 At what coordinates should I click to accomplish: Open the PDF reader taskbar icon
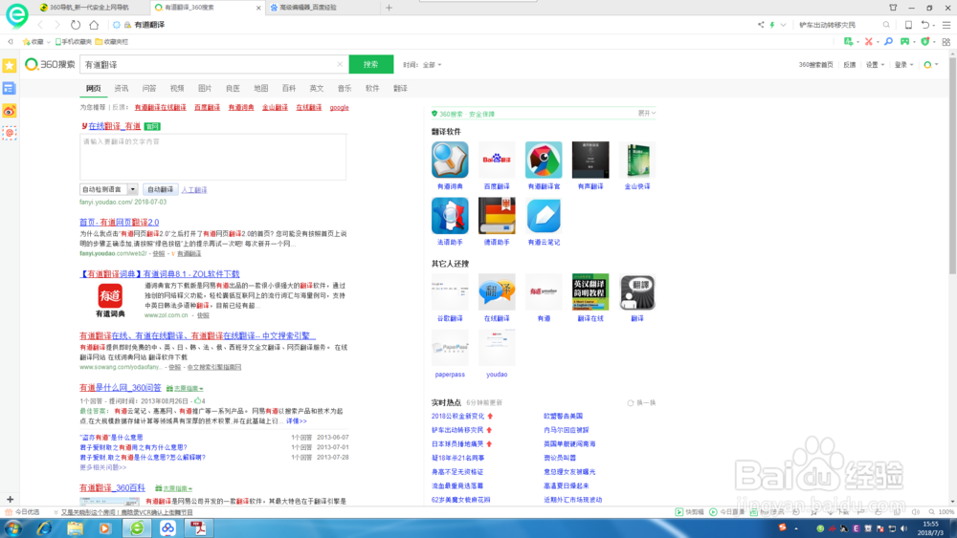click(x=198, y=527)
